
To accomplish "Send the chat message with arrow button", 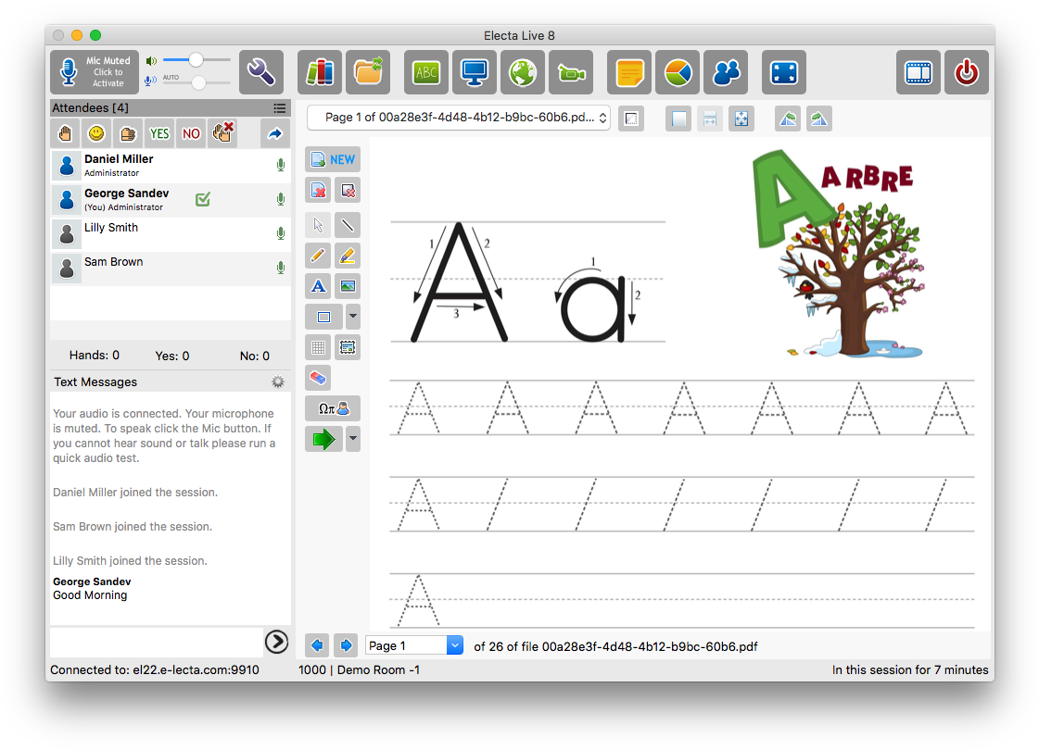I will (x=276, y=641).
